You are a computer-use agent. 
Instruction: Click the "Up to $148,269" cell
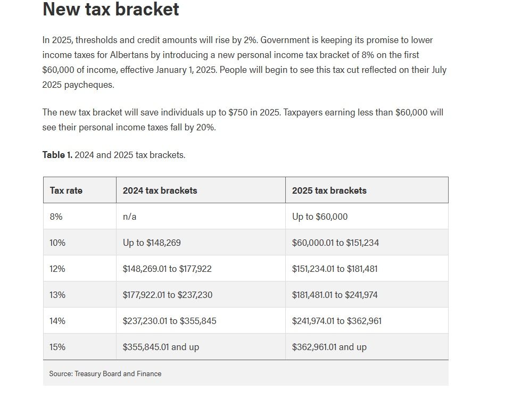click(152, 243)
